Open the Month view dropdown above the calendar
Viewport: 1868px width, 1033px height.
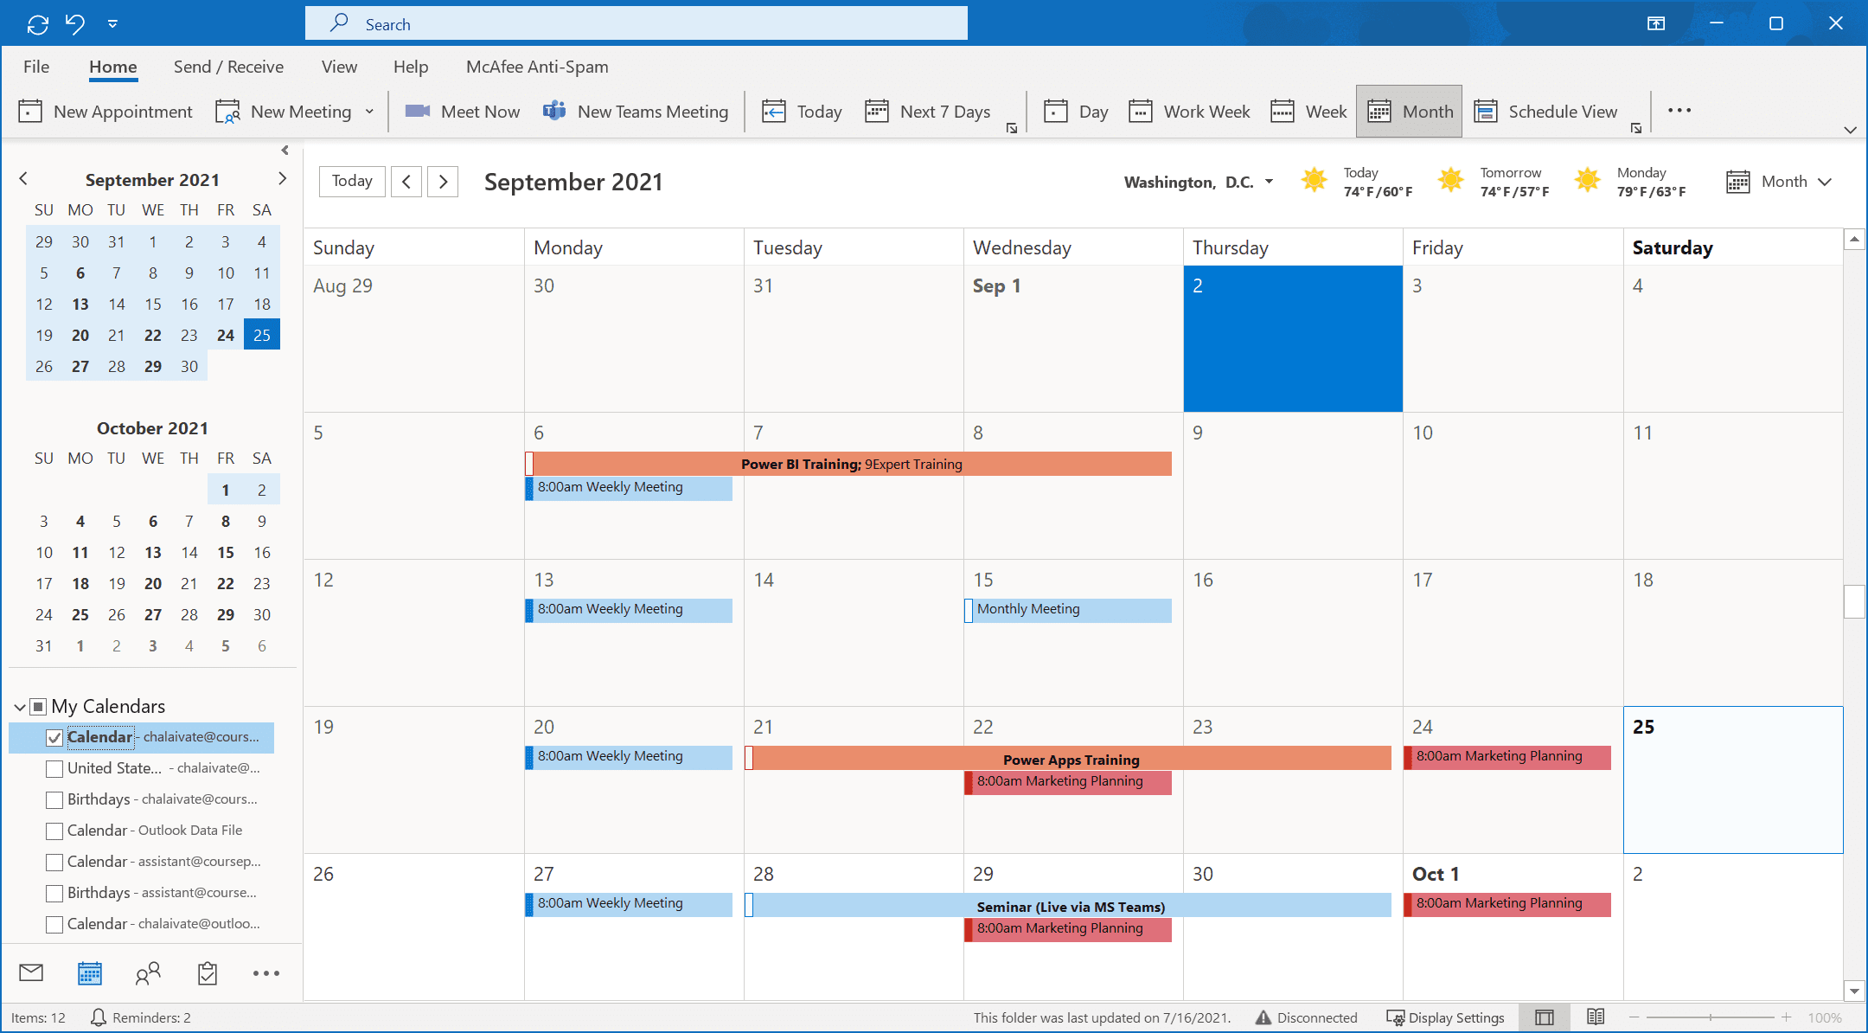[x=1825, y=182]
